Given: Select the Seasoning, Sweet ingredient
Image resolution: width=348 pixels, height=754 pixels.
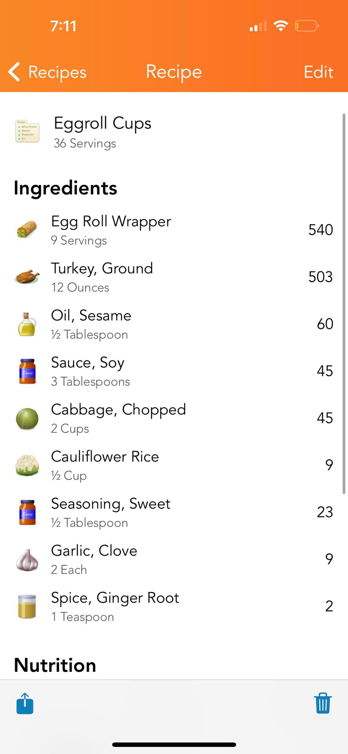Looking at the screenshot, I should [x=174, y=512].
